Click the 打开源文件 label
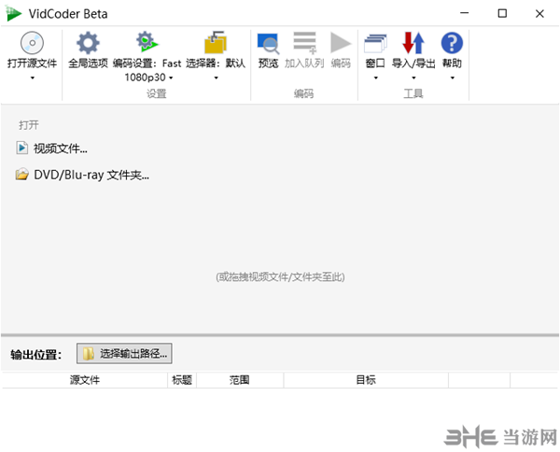The image size is (560, 452). 32,64
